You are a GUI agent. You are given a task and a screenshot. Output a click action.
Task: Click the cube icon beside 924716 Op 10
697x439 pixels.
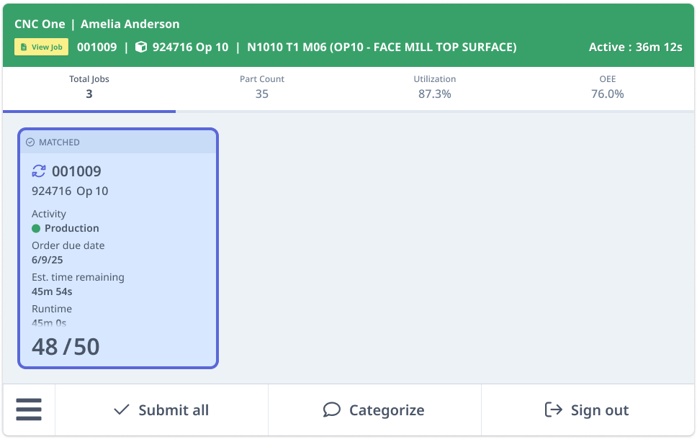click(x=141, y=47)
